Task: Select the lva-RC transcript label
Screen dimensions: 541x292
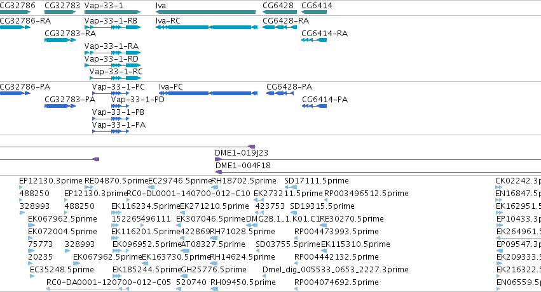Action: pos(168,21)
